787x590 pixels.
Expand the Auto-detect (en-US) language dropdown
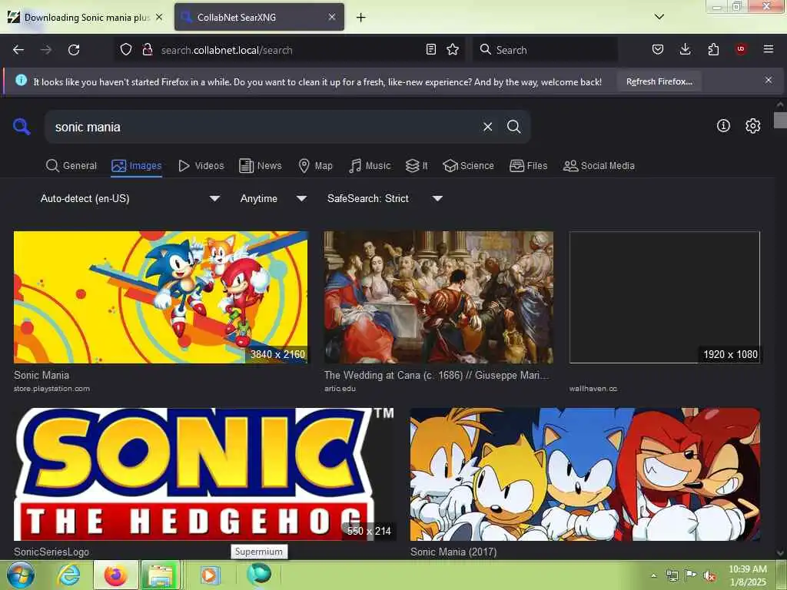[x=130, y=199]
